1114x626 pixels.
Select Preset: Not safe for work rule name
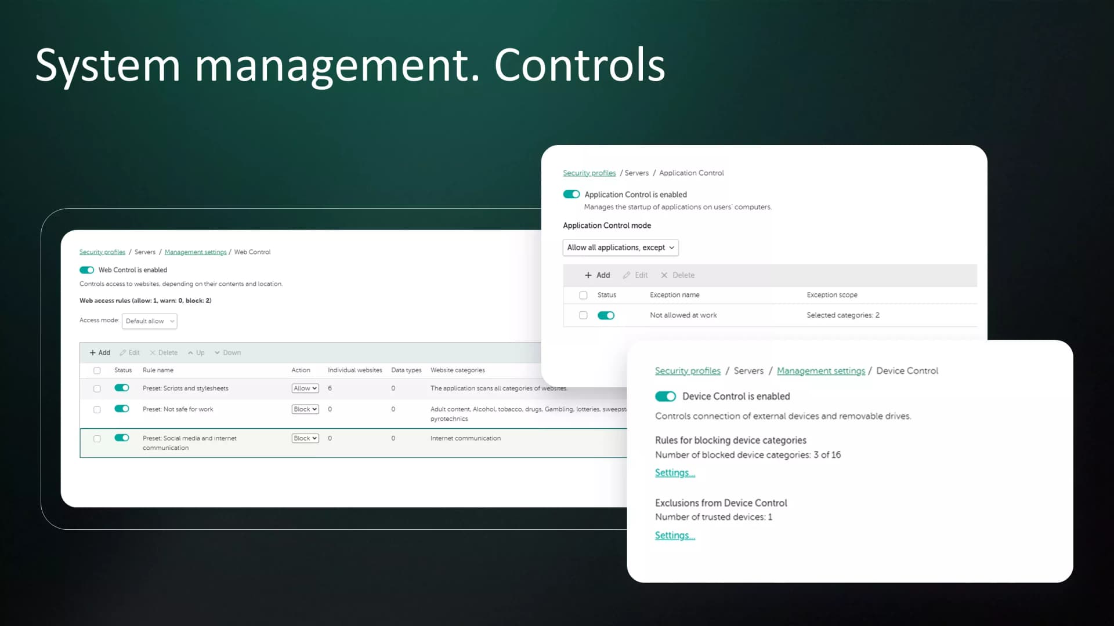point(178,409)
